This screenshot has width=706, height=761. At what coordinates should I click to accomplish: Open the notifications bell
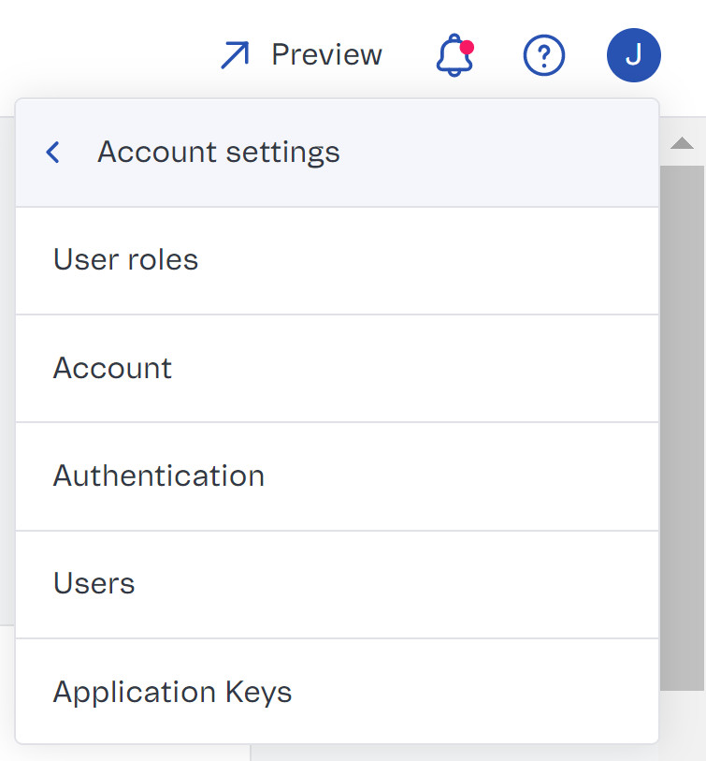454,56
